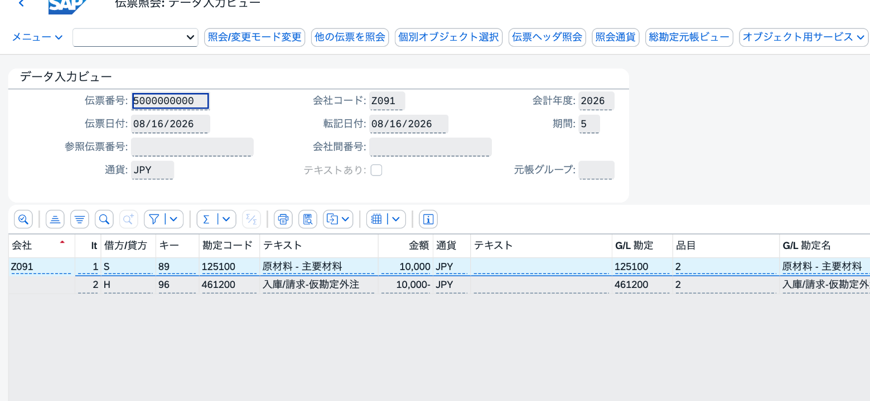Open the command field combo box
Viewport: 870px width, 401px height.
(x=136, y=37)
